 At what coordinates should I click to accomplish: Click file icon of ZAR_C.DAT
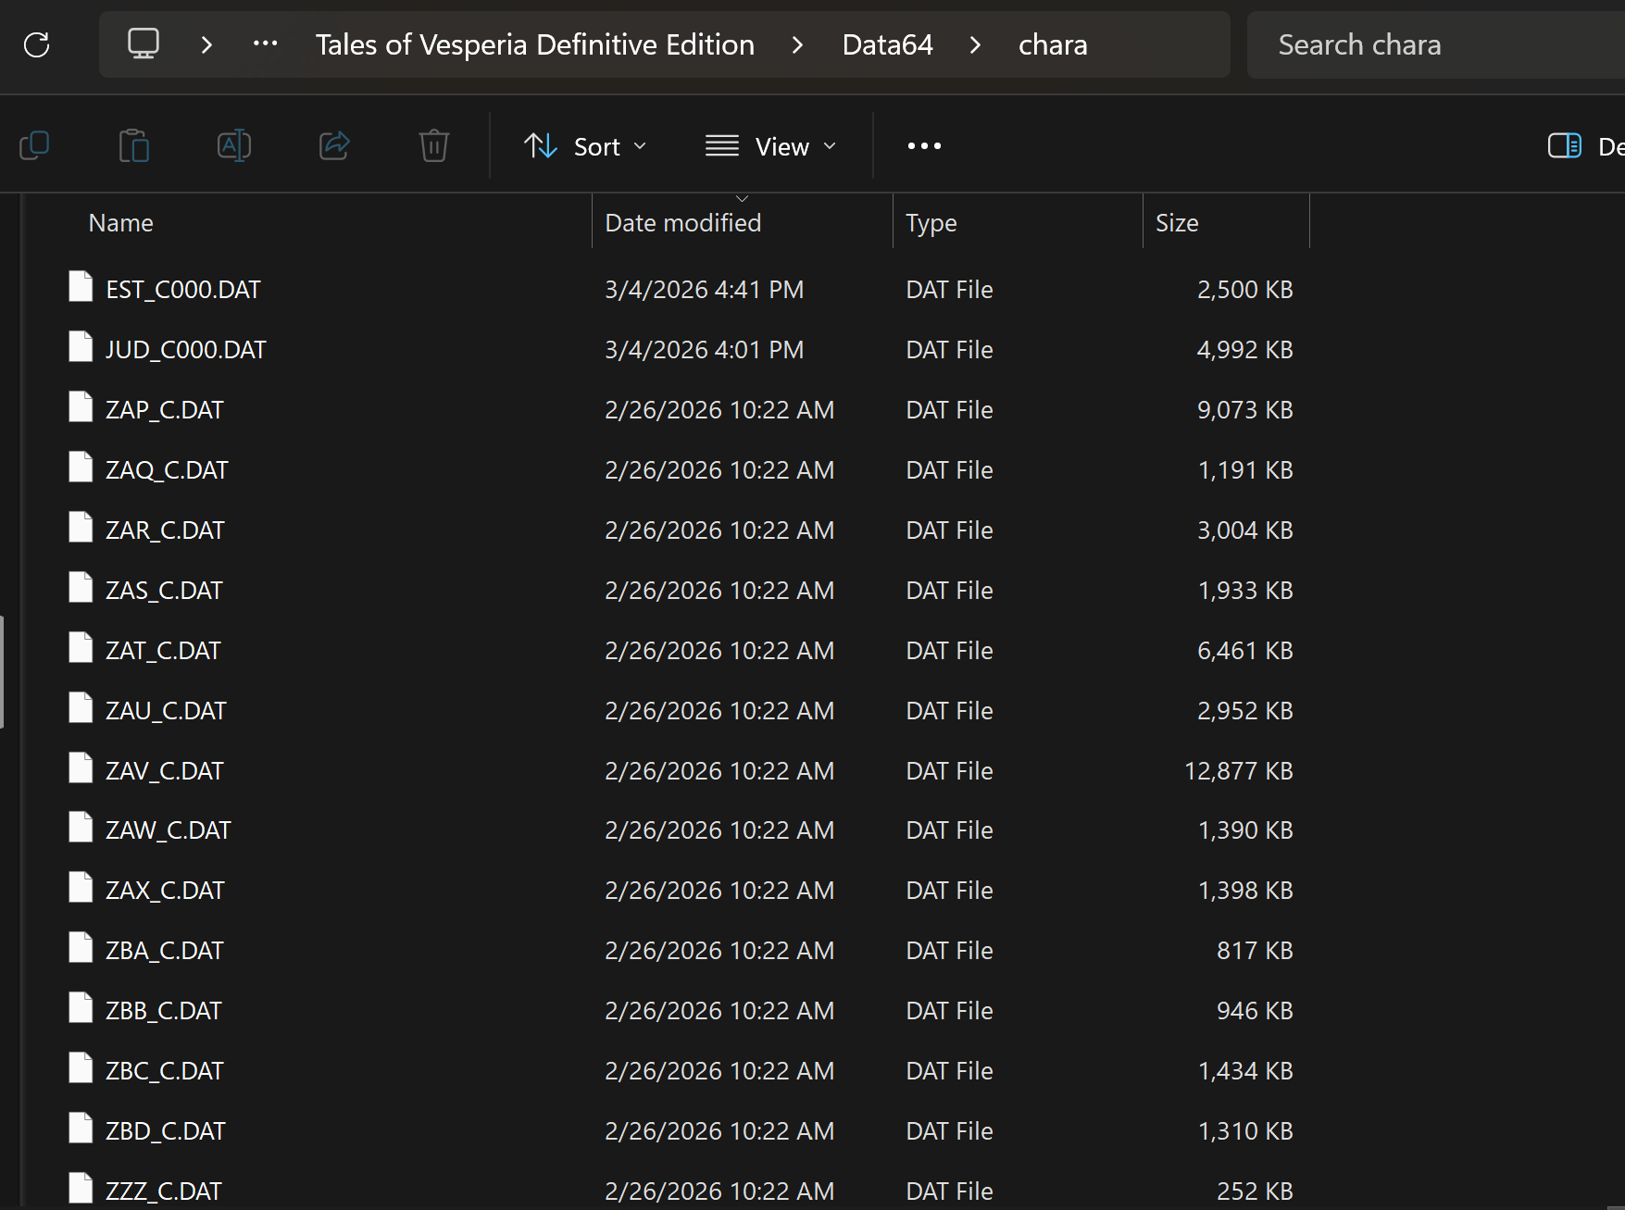click(81, 527)
